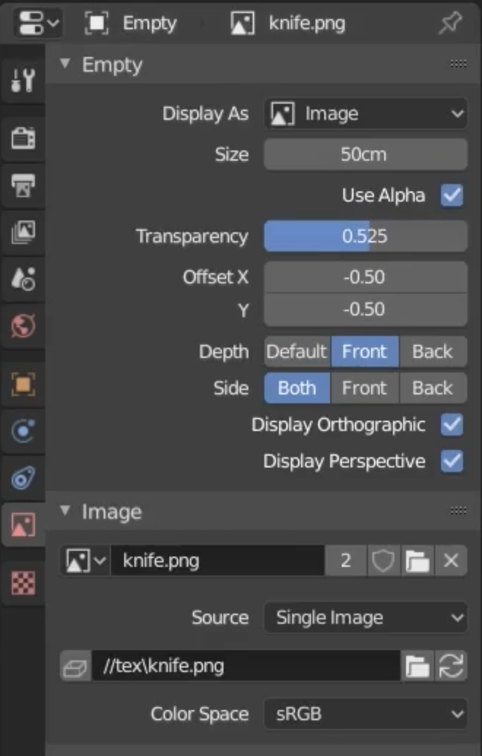Viewport: 482px width, 756px height.
Task: Open the Texture properties tab
Action: (23, 583)
